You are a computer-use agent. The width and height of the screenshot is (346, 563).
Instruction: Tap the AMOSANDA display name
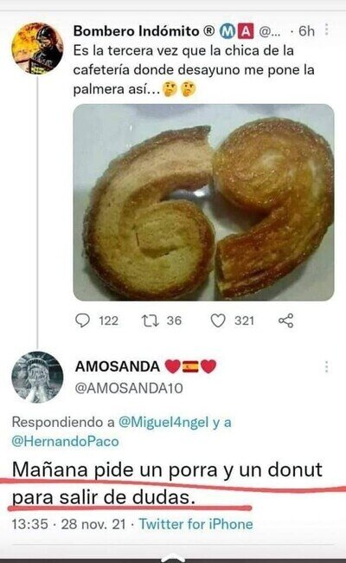click(x=118, y=366)
